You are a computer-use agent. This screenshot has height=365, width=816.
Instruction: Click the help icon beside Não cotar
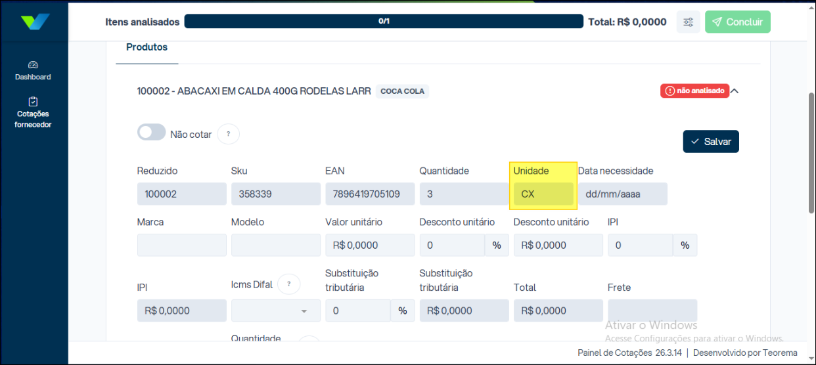click(228, 134)
